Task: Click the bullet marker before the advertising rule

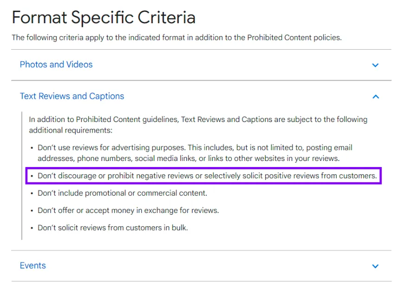Action: coord(32,148)
